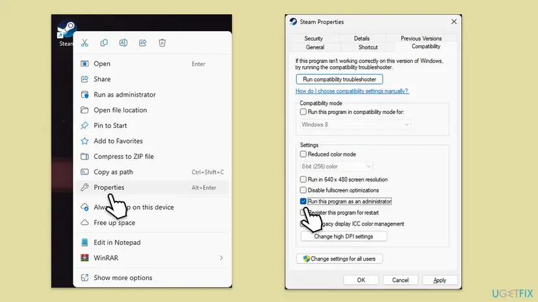
Task: Click the WinRAR books icon
Action: tap(84, 258)
